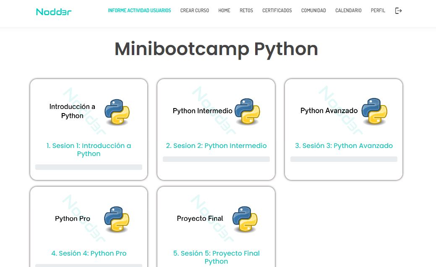Click the Noddar logo
The height and width of the screenshot is (267, 436).
54,12
